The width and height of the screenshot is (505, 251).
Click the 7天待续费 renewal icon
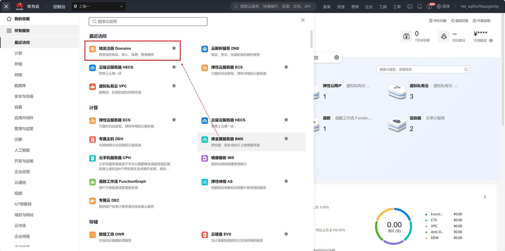[x=406, y=36]
